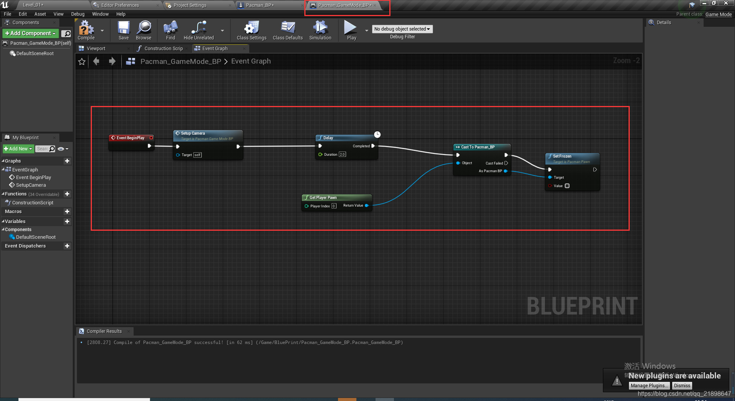Collapse the EventGraph tree item
Image resolution: width=735 pixels, height=401 pixels.
coord(3,170)
